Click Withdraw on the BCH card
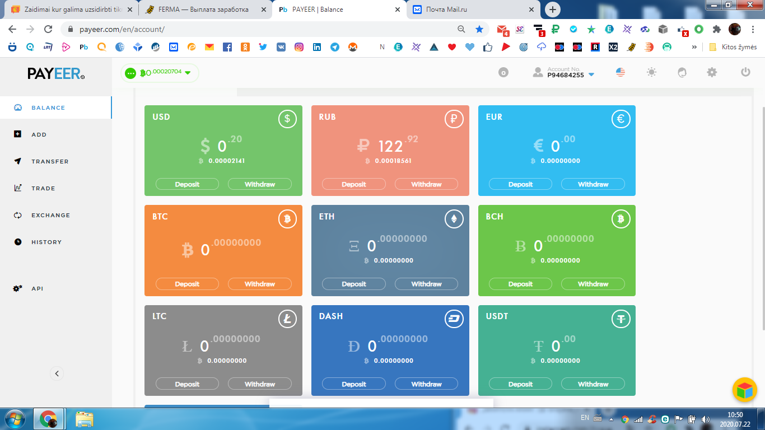This screenshot has height=430, width=765. coord(593,284)
